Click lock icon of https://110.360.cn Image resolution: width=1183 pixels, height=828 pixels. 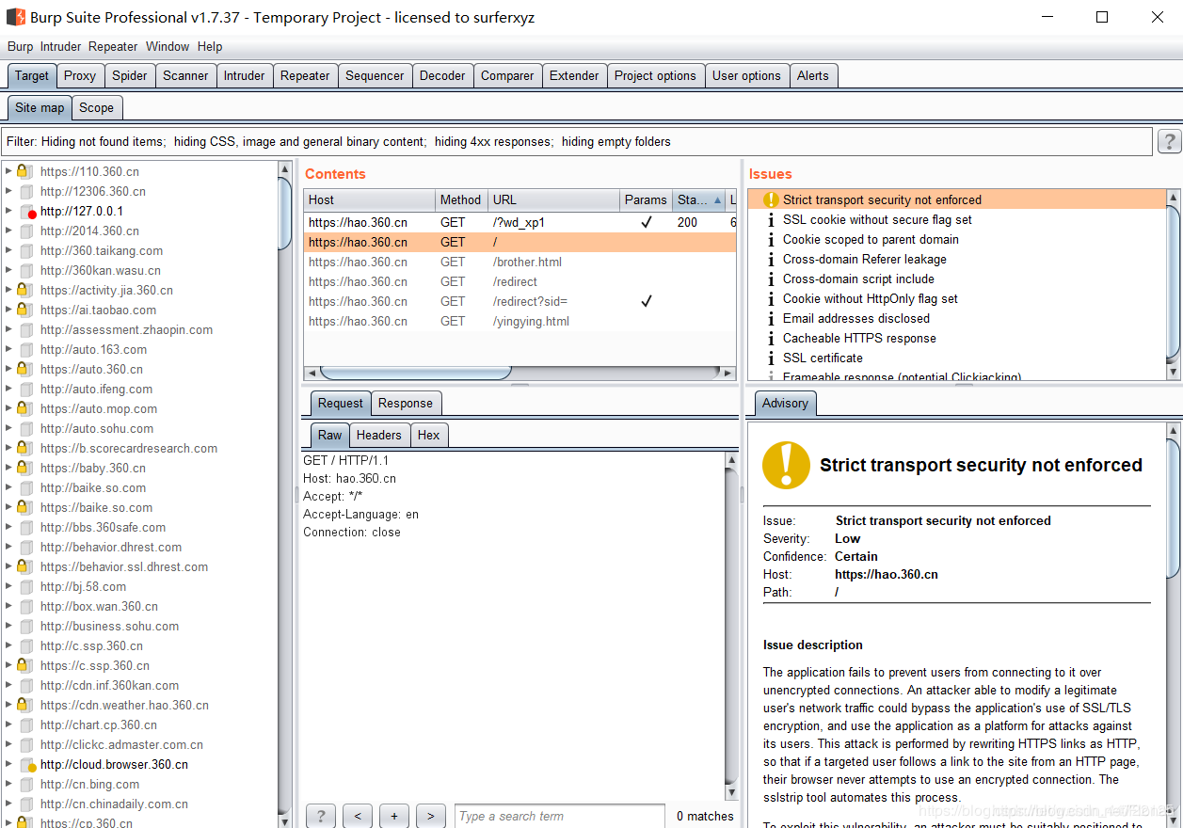tap(23, 171)
